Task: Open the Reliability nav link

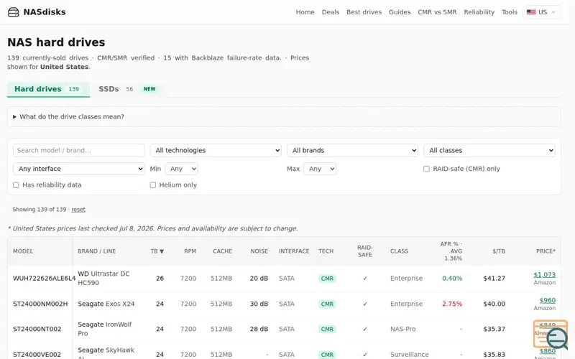Action: pyautogui.click(x=479, y=12)
